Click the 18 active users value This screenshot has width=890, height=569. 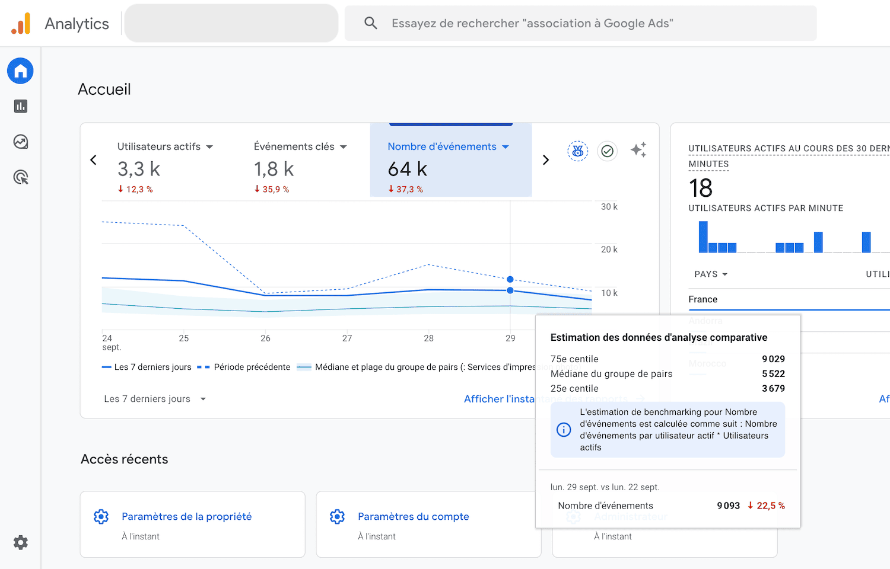coord(701,188)
